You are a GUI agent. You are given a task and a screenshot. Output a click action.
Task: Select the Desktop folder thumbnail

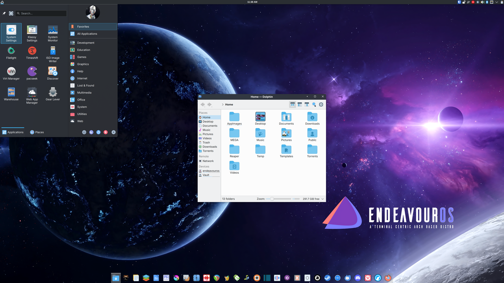(x=260, y=117)
